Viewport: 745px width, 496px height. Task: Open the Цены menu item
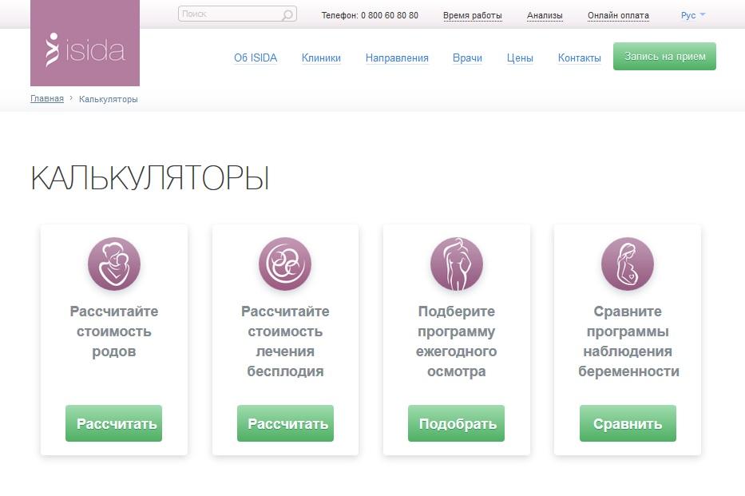click(520, 58)
